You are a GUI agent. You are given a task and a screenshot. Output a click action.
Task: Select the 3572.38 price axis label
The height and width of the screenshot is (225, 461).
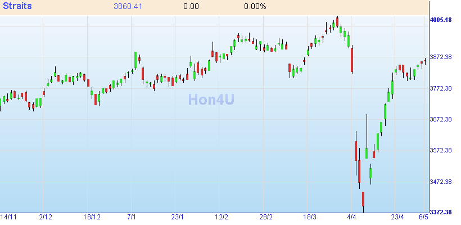click(x=441, y=150)
